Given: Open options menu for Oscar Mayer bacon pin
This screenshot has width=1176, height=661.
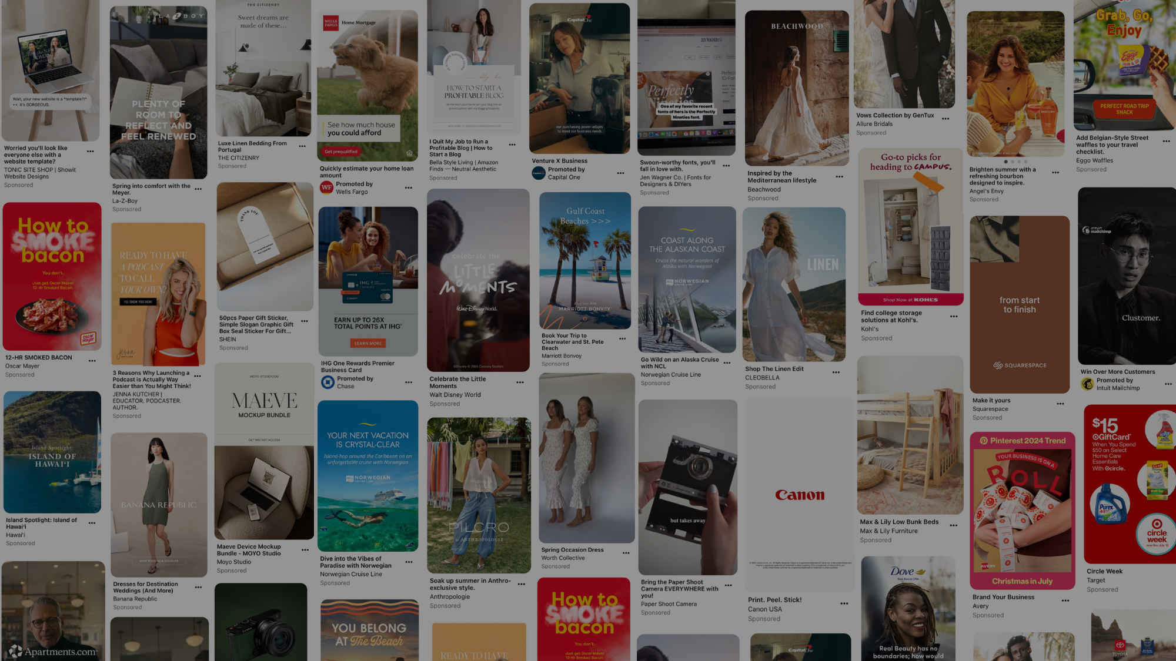Looking at the screenshot, I should (x=92, y=361).
